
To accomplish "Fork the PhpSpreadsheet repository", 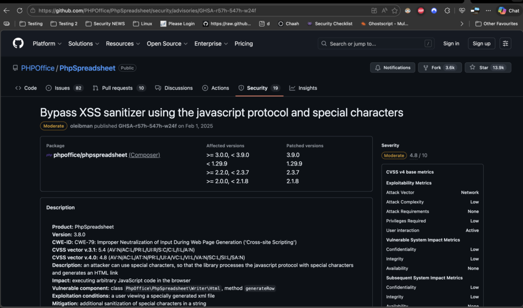I will pos(440,67).
